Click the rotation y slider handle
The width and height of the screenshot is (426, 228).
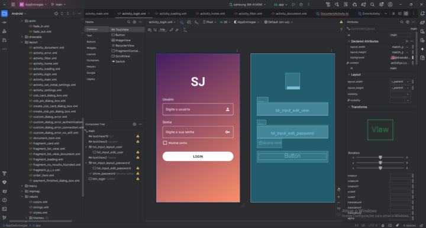[x=380, y=162]
